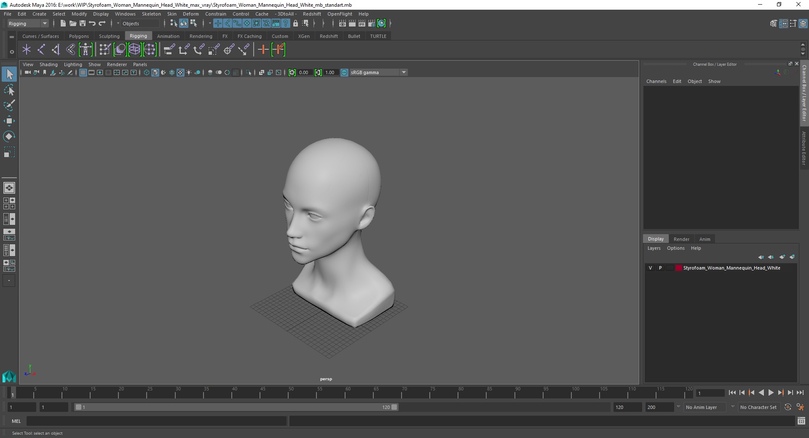
Task: Click the Undo arrow icon
Action: pyautogui.click(x=92, y=24)
